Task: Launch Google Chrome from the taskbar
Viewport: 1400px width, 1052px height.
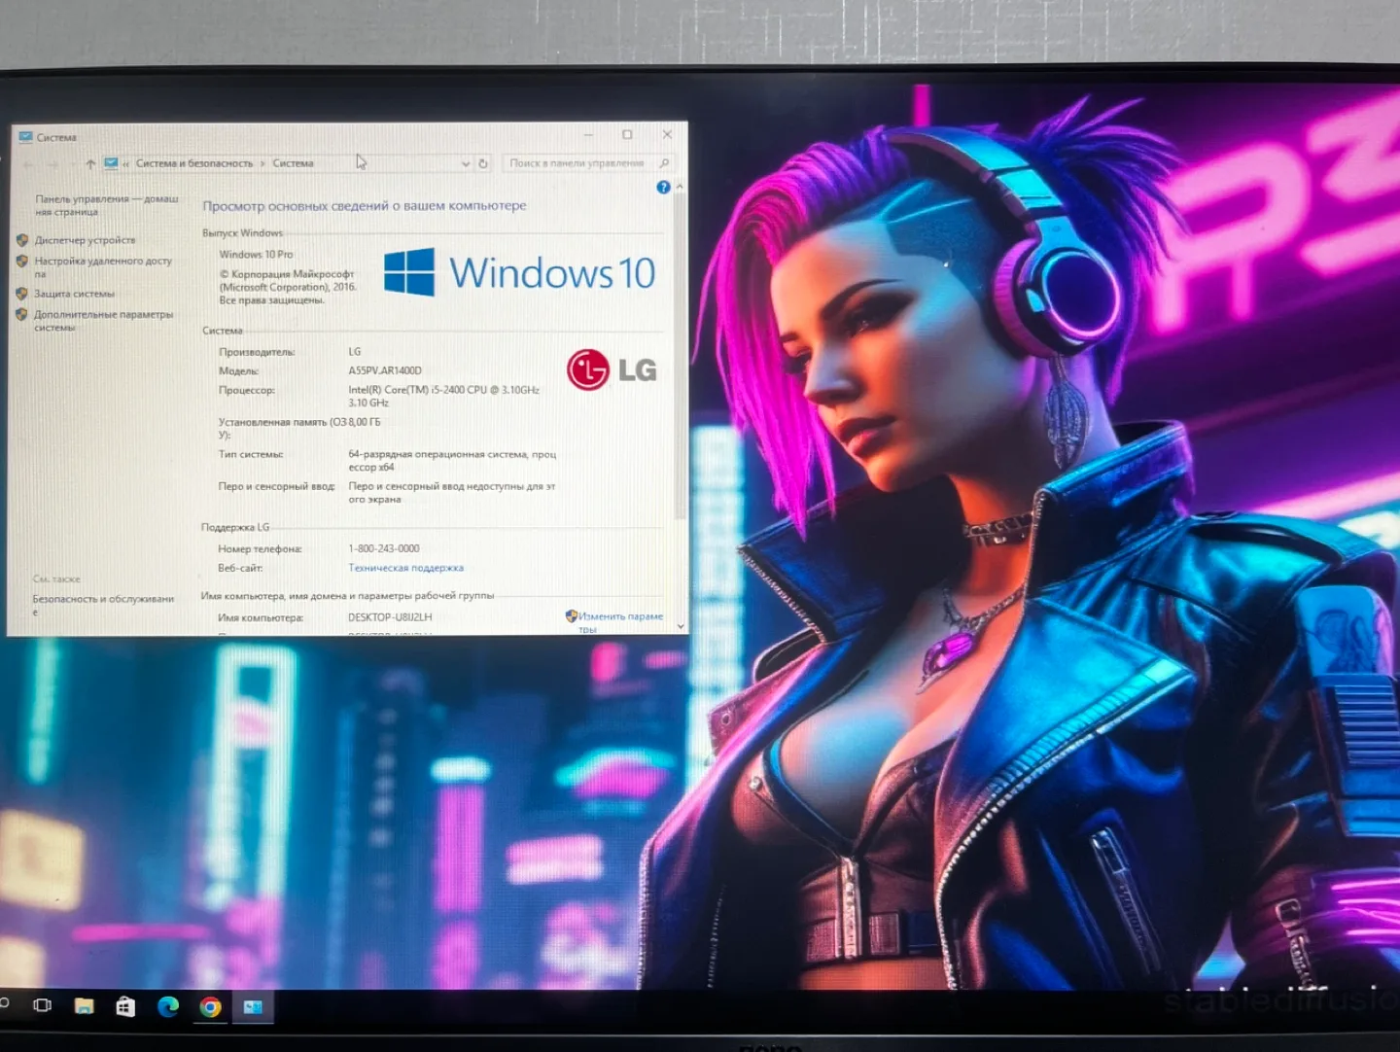Action: pyautogui.click(x=210, y=1007)
